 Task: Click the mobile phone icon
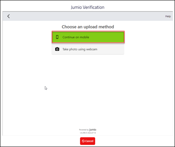tap(57, 37)
